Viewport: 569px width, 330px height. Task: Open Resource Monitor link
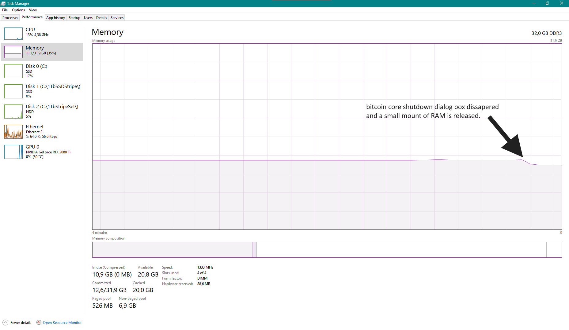pos(62,323)
